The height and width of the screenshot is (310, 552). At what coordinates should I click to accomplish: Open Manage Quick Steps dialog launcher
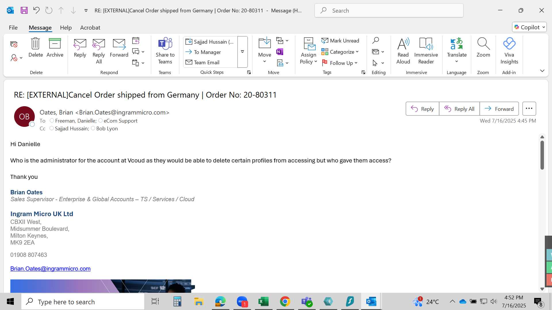[249, 73]
